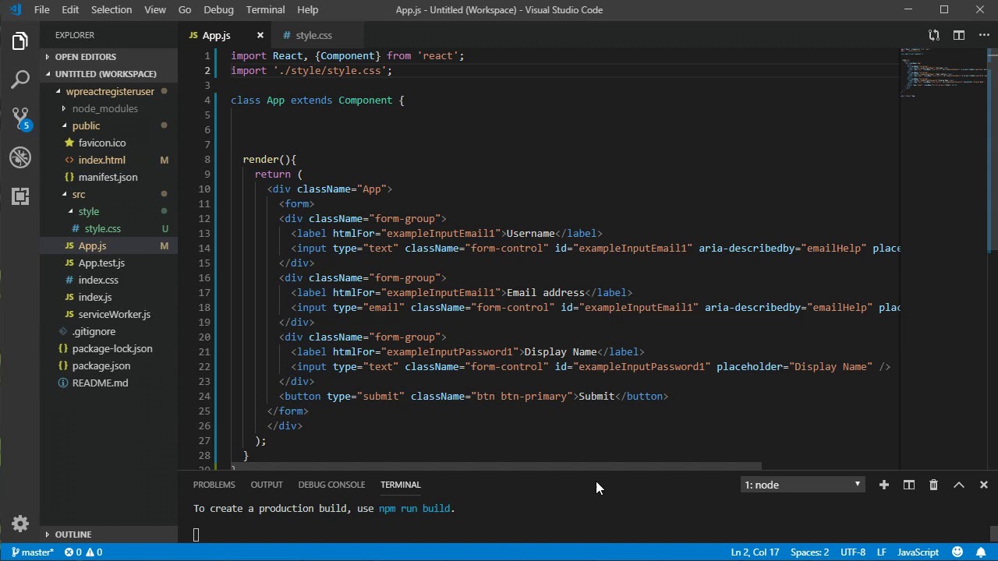This screenshot has height=561, width=998.
Task: Open the Search view in activity bar
Action: 20,79
